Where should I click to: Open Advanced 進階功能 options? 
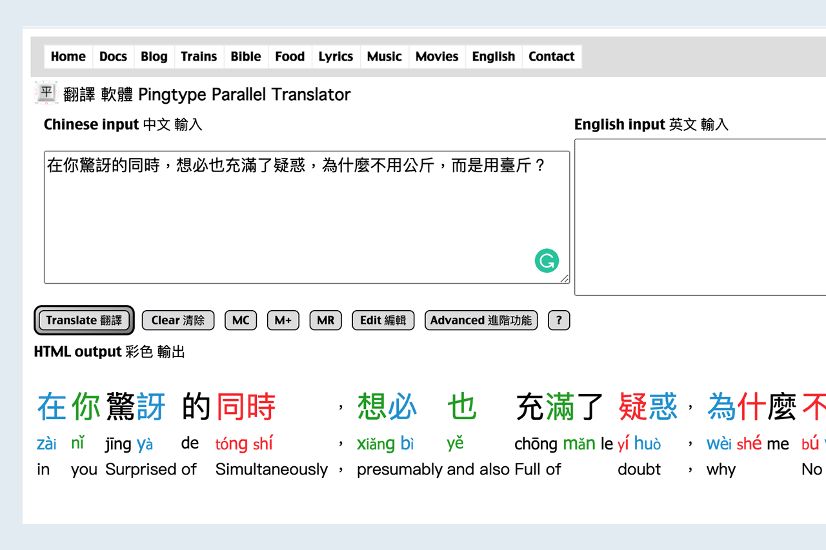click(481, 320)
